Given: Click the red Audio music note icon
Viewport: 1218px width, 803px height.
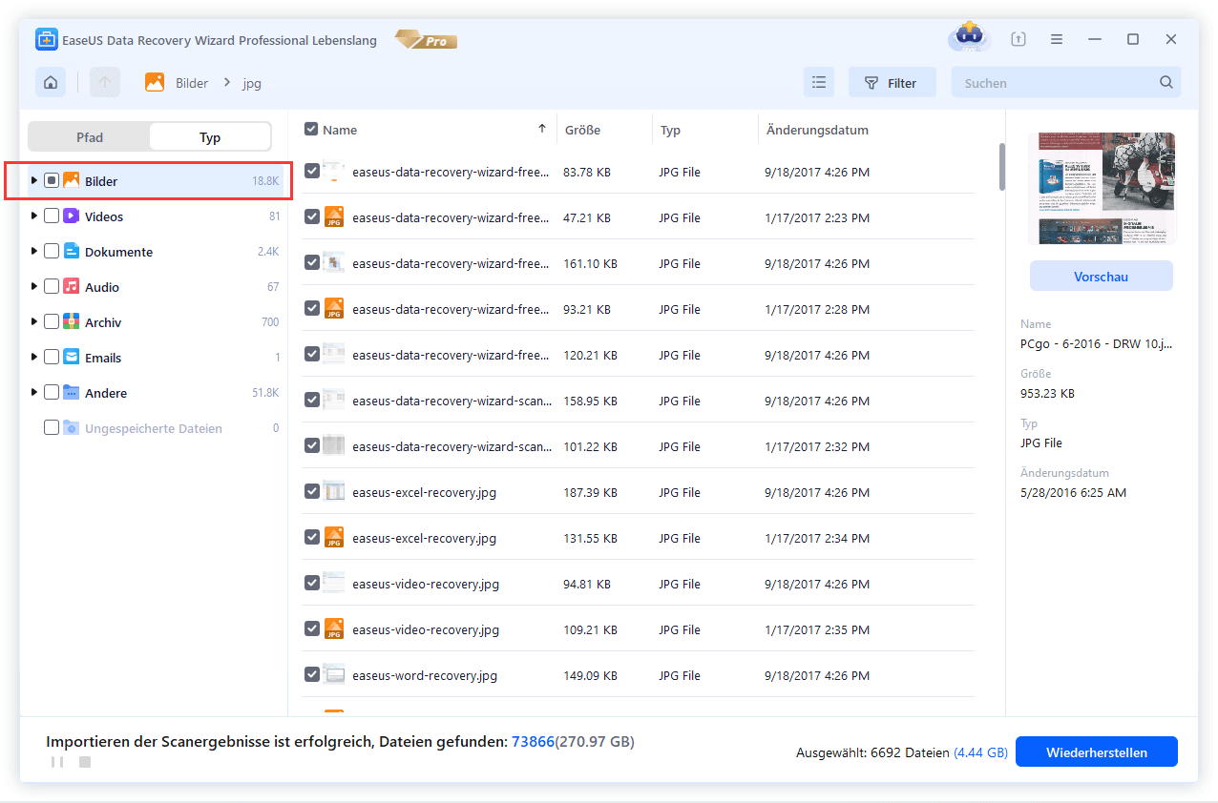Looking at the screenshot, I should point(71,287).
